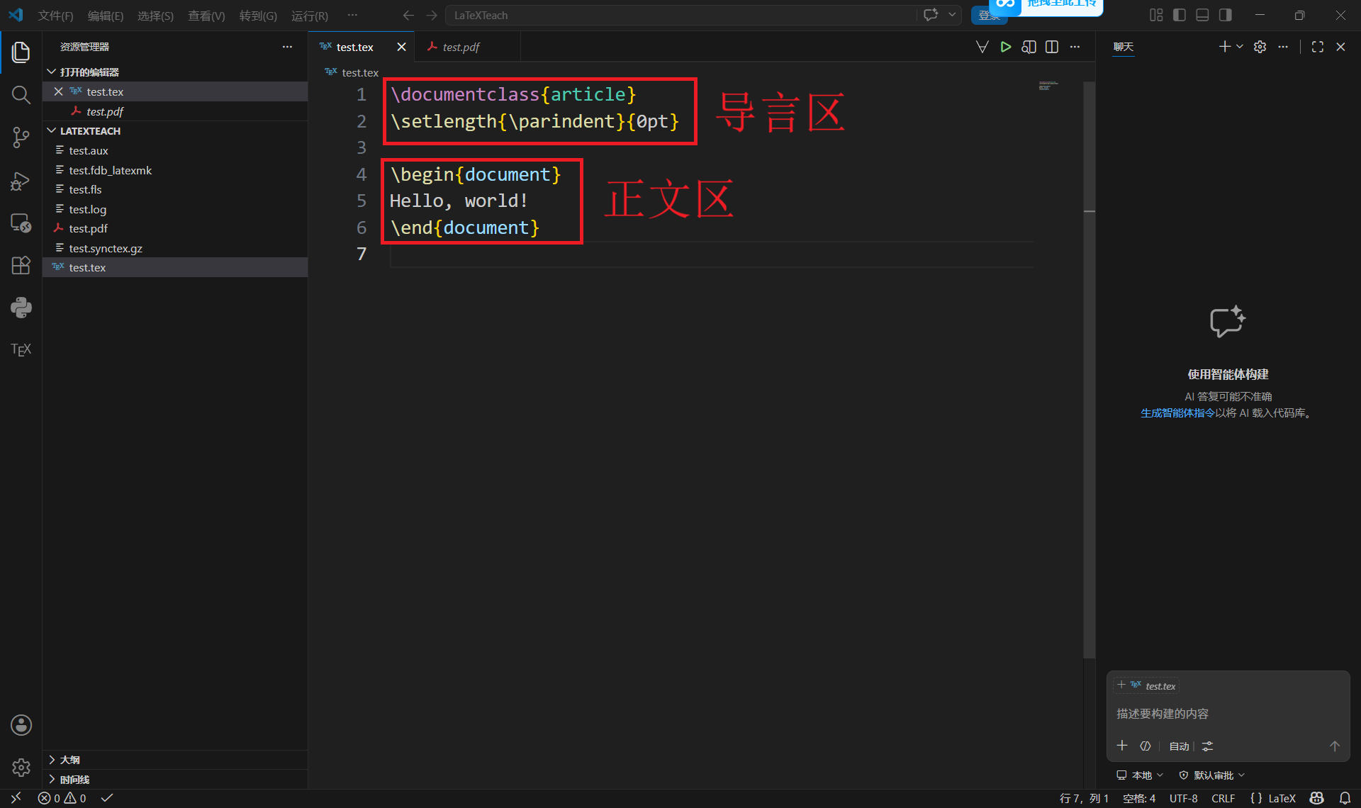
Task: Collapse the Open Editors section
Action: (x=175, y=72)
